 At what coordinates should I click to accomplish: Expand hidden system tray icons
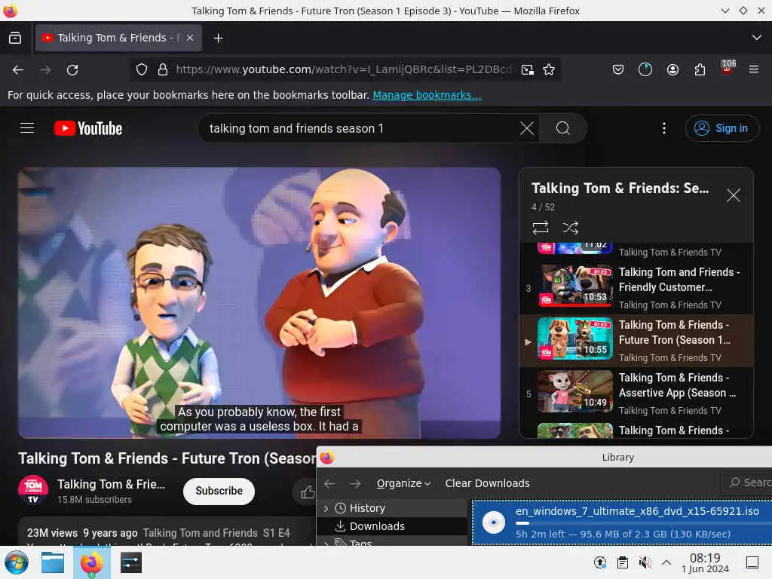click(666, 562)
